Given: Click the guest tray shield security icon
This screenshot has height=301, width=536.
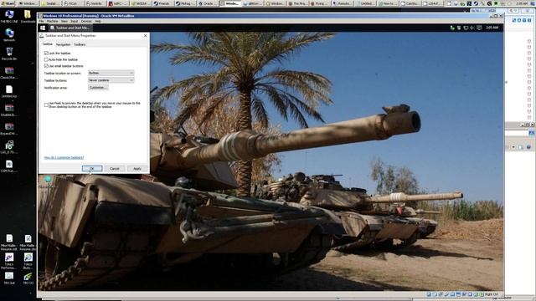Looking at the screenshot, I should (459, 28).
